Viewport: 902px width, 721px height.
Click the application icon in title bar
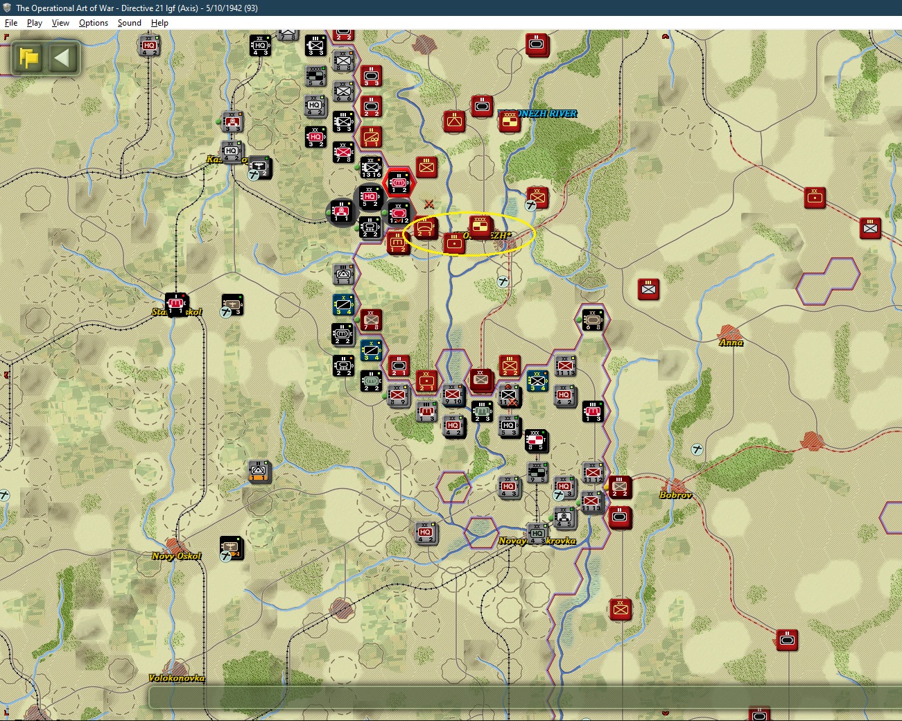point(7,8)
